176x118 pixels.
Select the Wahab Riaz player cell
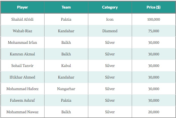(22, 31)
